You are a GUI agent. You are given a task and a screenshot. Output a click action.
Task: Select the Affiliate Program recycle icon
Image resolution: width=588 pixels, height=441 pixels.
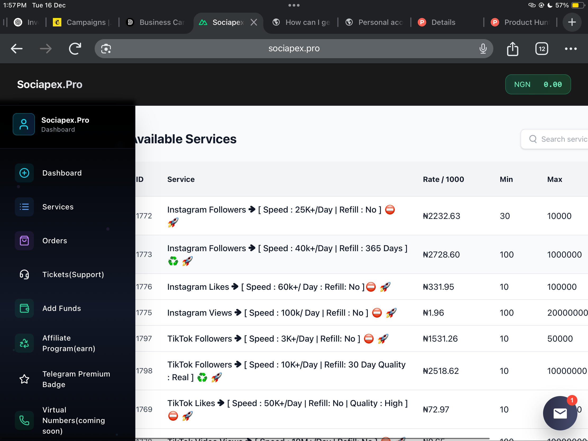pyautogui.click(x=24, y=343)
